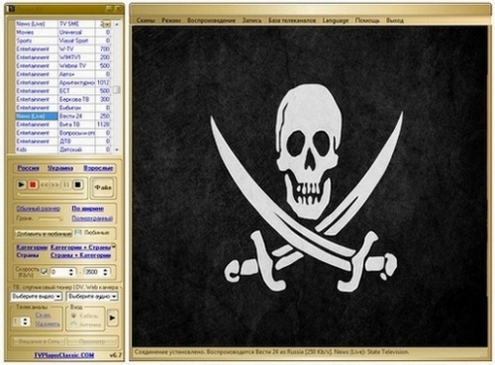The width and height of the screenshot is (495, 365).
Task: Click the Вещание в Сеть button
Action: tap(39, 341)
